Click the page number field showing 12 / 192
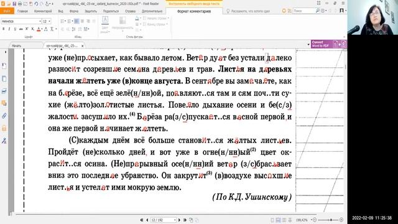Screen dimensions: 398x224 click(164, 220)
